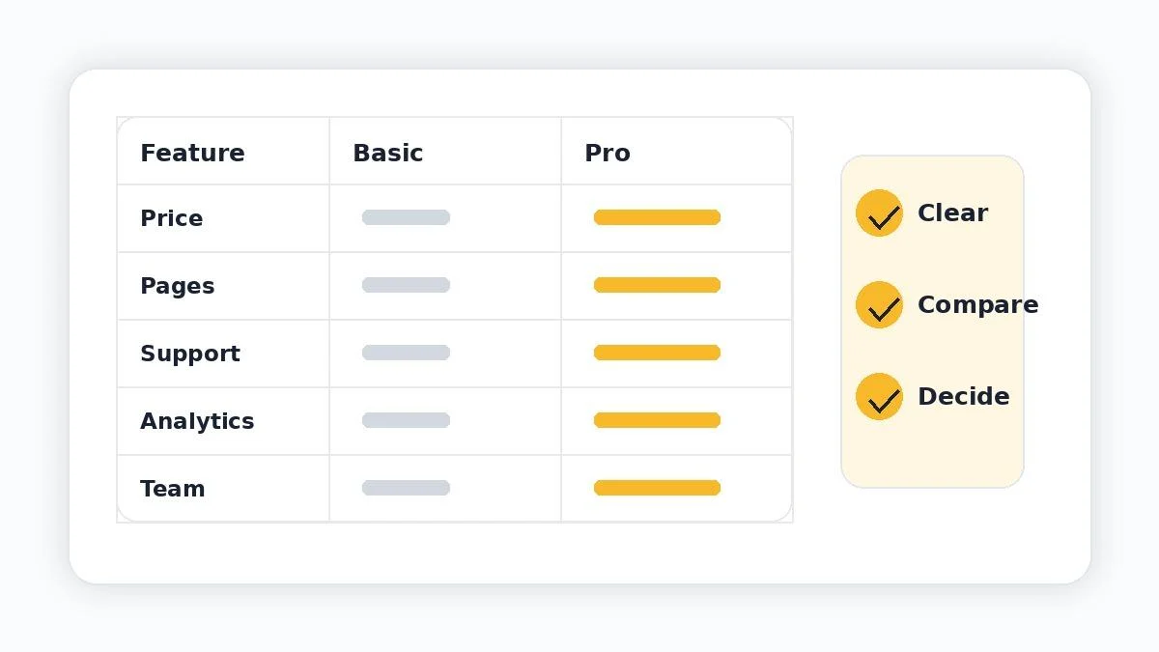Click the Compare label text
The width and height of the screenshot is (1159, 652).
[977, 305]
